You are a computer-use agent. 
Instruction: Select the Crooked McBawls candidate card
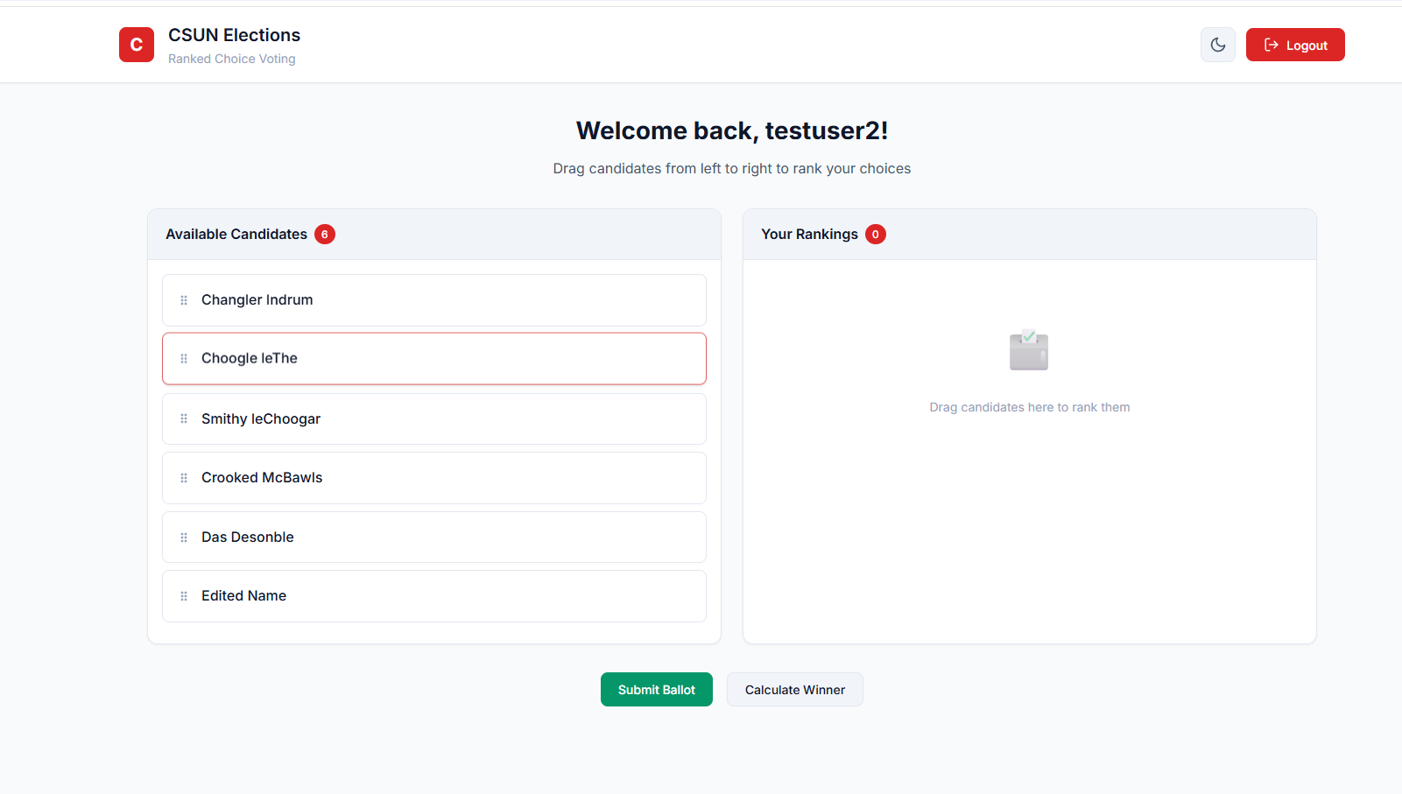pos(433,478)
